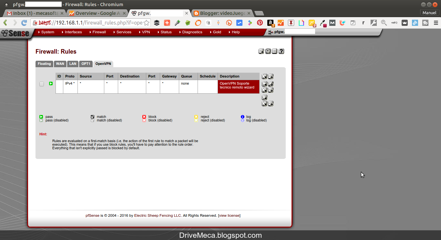Click add rule icon in the table header row
The height and width of the screenshot is (240, 441).
coord(271,77)
